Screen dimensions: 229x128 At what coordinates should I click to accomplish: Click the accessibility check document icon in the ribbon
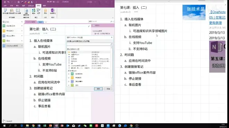[26, 12]
